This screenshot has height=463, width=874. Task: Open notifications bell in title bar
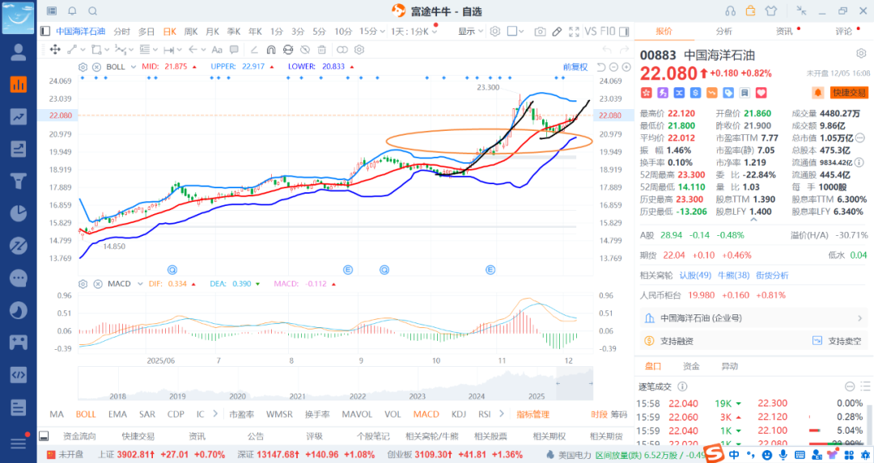(x=73, y=11)
